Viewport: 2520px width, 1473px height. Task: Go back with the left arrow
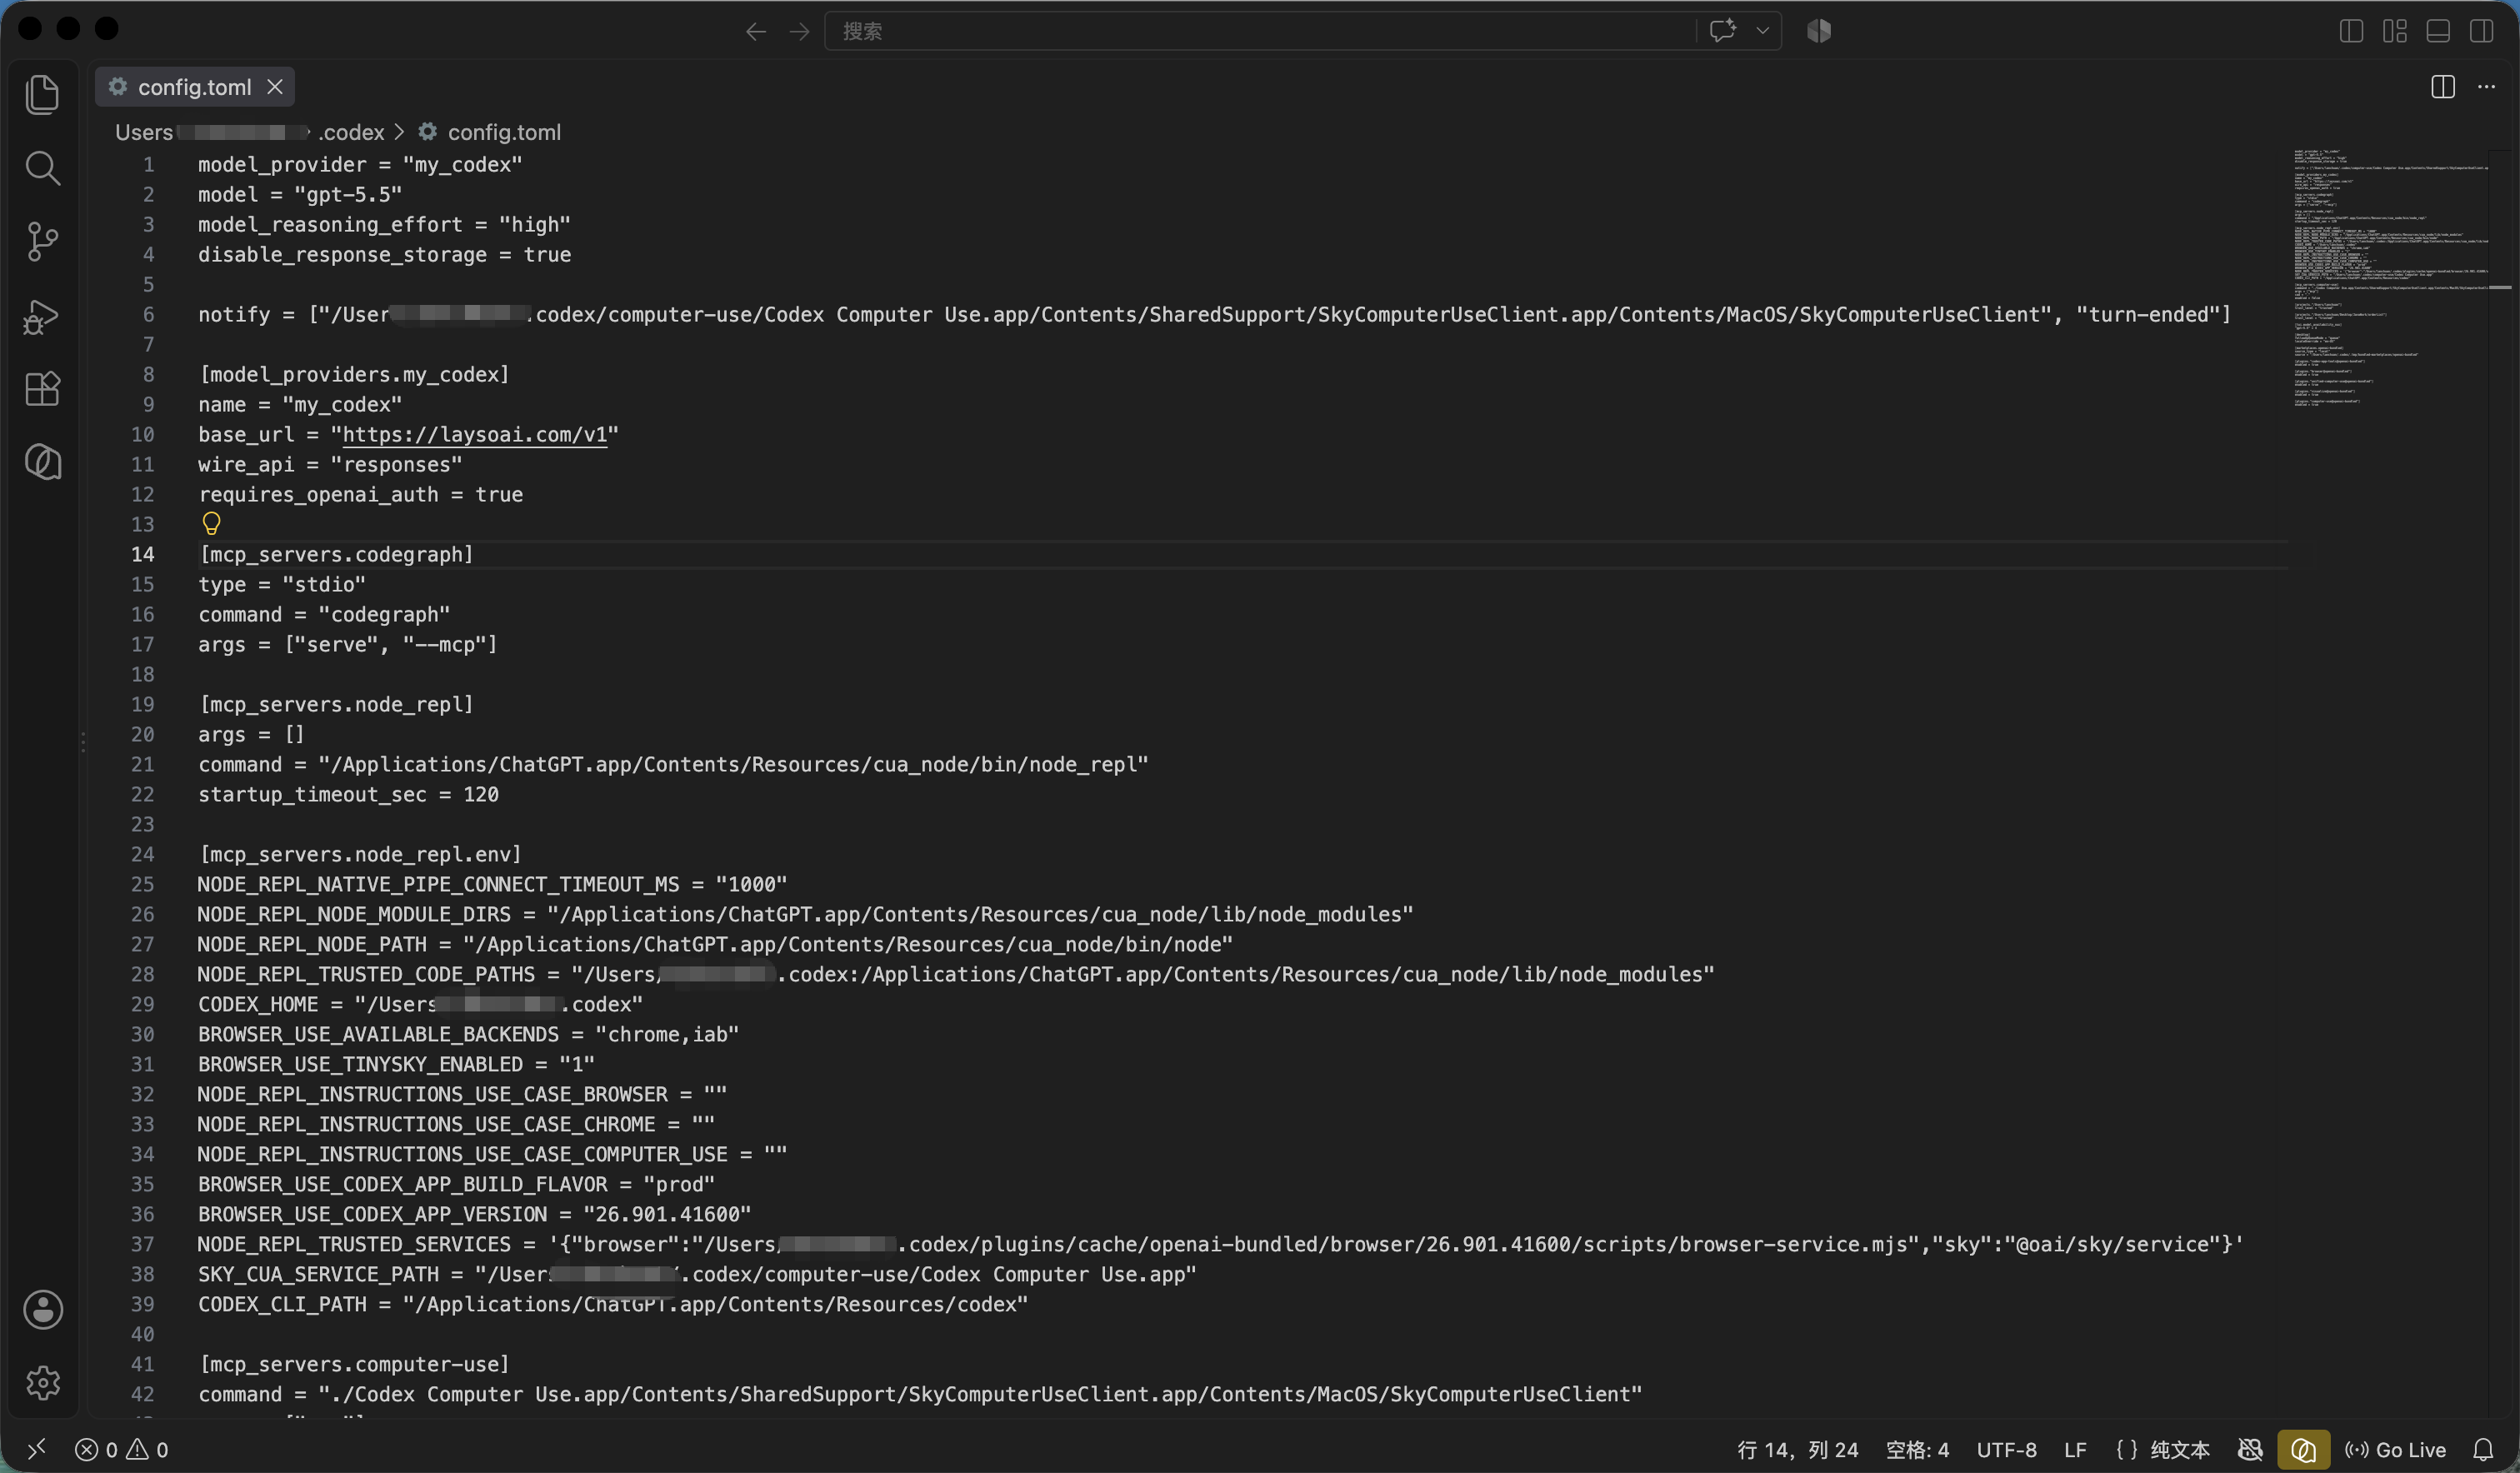click(x=756, y=32)
